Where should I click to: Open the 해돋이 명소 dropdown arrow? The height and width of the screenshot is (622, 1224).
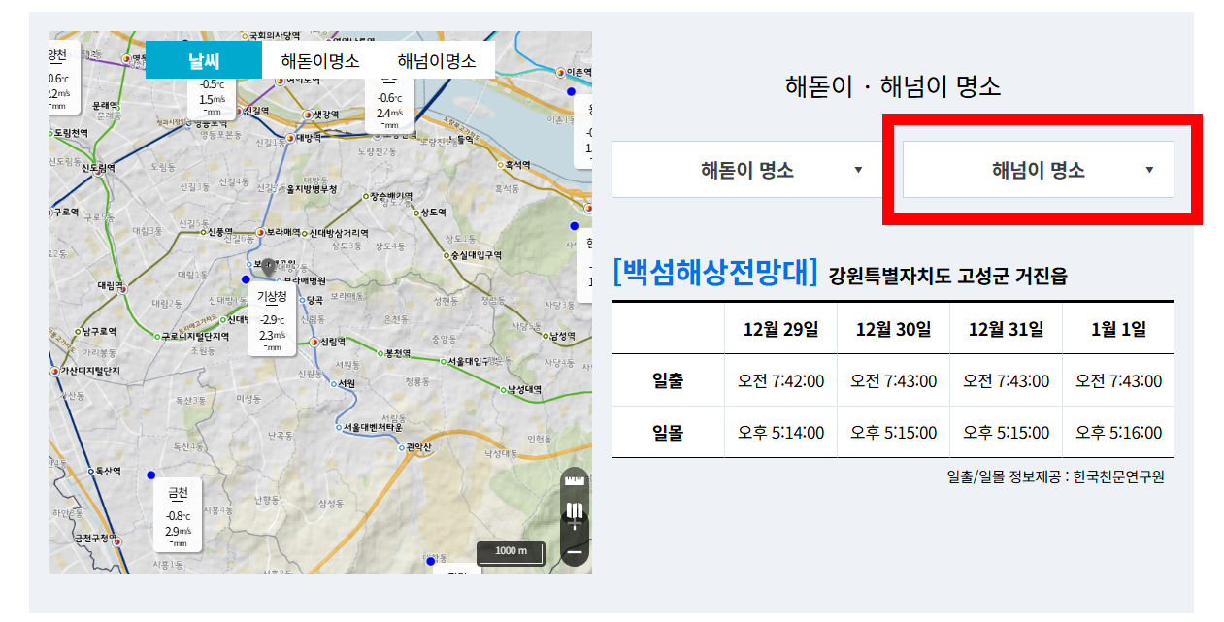pos(858,170)
